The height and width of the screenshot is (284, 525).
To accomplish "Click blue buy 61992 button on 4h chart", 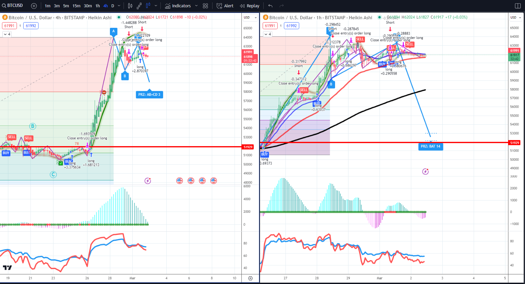I will pos(31,26).
